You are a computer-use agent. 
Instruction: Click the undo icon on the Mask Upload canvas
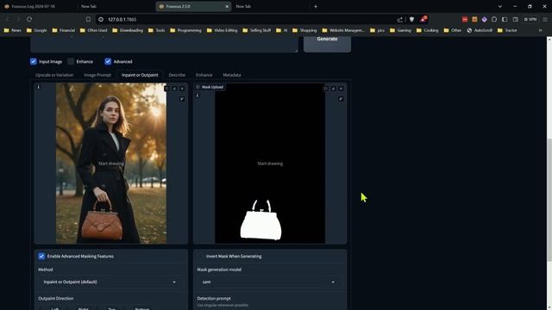coord(326,89)
